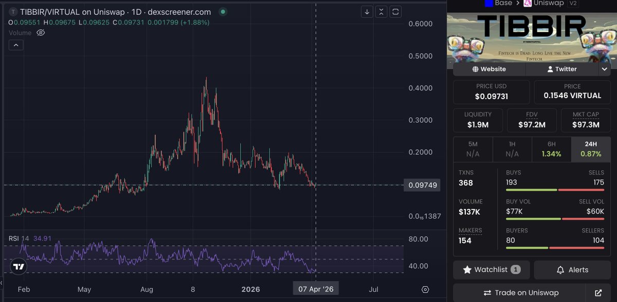Select the 6H timeframe tab

(552, 149)
